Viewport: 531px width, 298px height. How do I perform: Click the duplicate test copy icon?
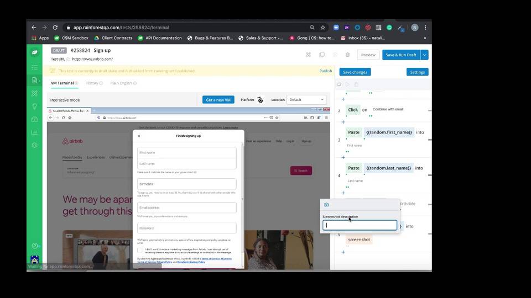322,55
